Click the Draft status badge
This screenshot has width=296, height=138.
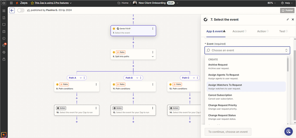171,3
